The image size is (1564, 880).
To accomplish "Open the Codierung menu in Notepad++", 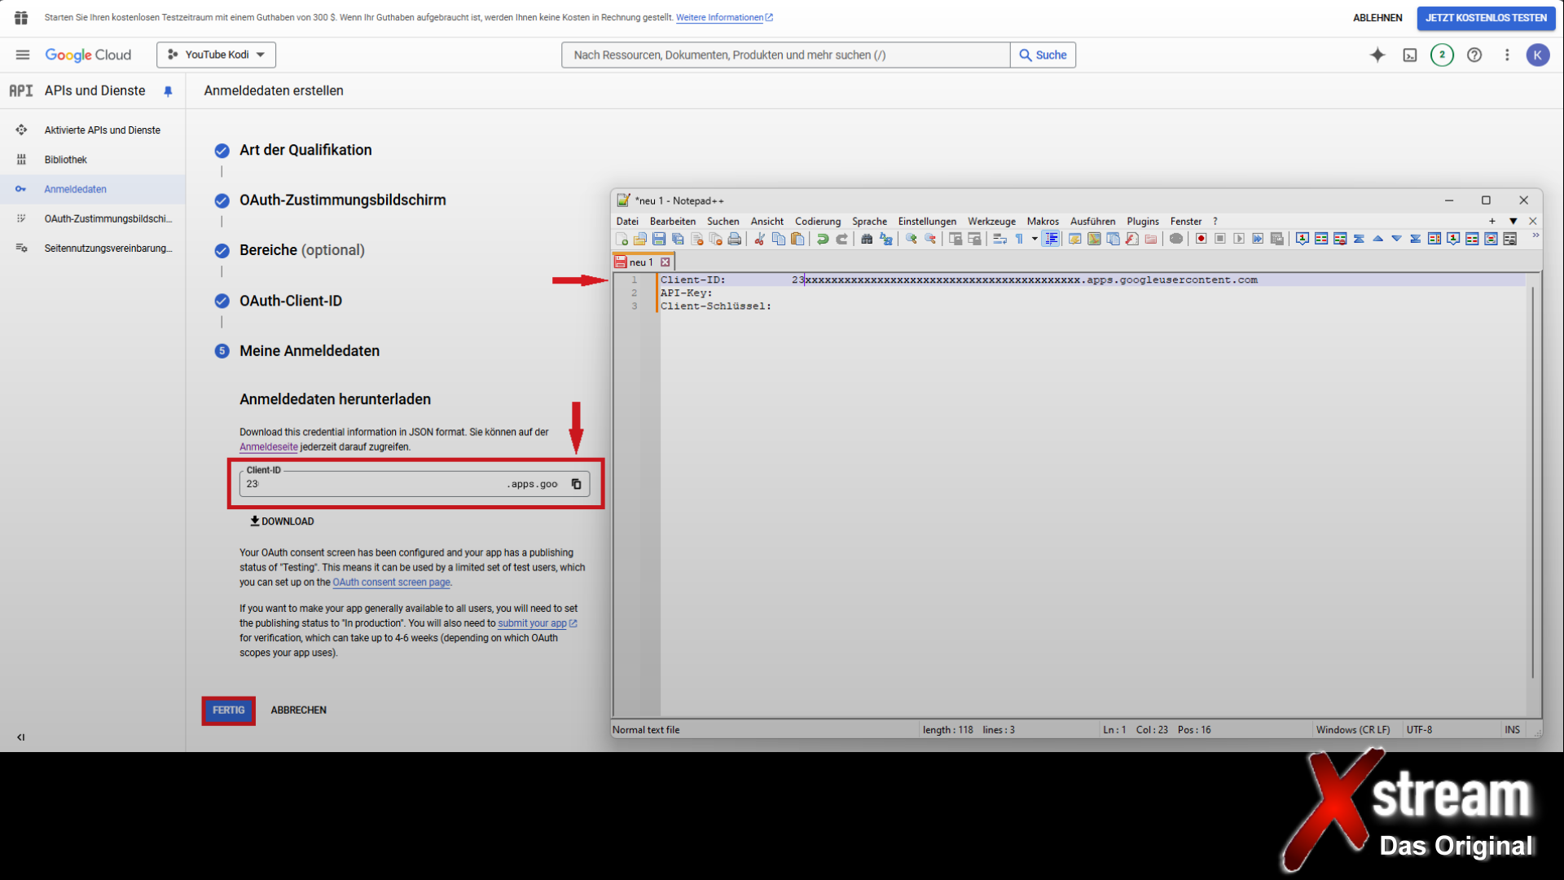I will [x=817, y=222].
